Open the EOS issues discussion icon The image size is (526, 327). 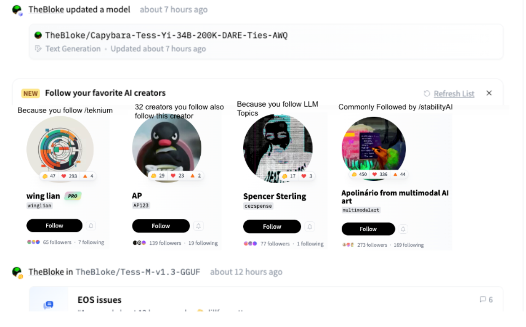point(48,305)
